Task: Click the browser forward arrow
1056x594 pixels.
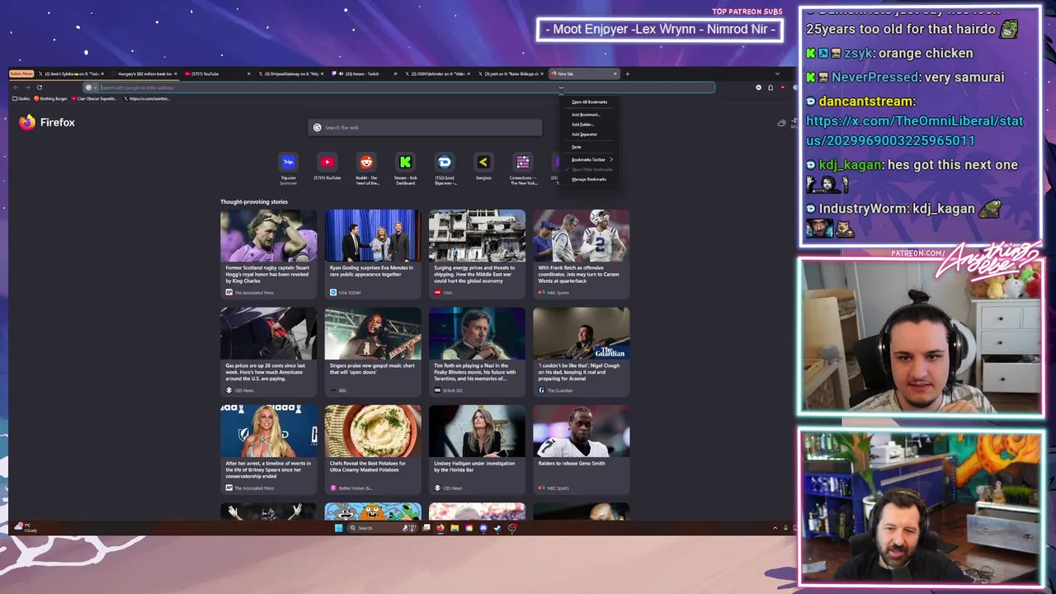Action: [x=27, y=87]
